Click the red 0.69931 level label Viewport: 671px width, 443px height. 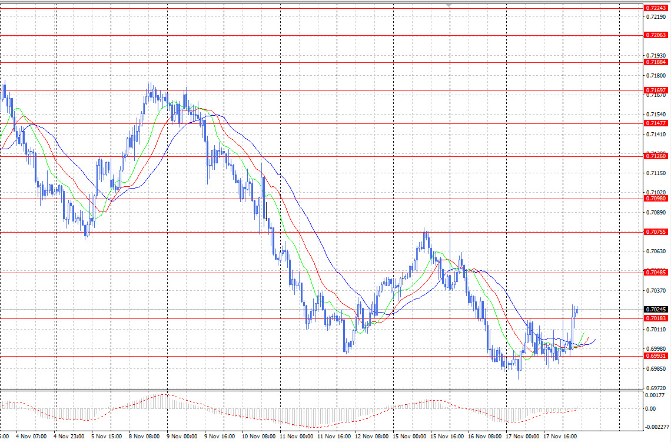coord(656,356)
